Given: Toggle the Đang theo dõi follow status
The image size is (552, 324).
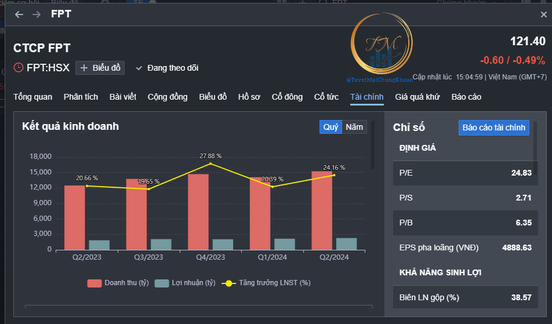Looking at the screenshot, I should 167,68.
